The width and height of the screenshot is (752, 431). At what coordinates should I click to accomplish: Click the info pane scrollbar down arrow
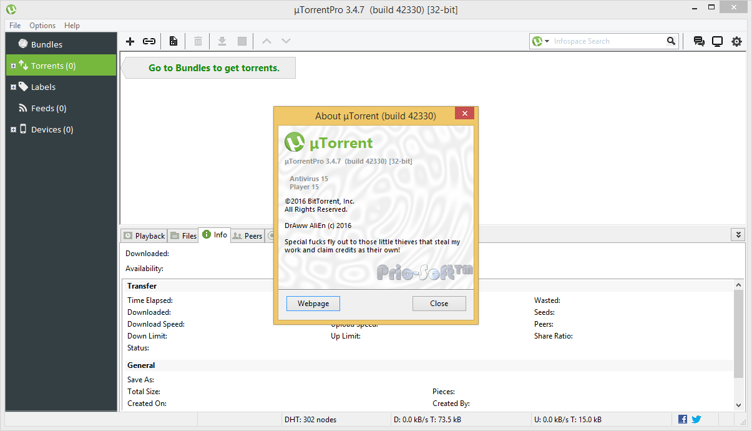[x=738, y=405]
